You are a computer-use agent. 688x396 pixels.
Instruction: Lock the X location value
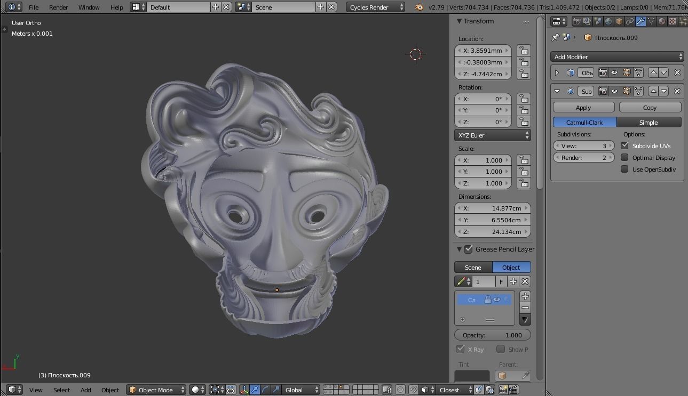[524, 51]
